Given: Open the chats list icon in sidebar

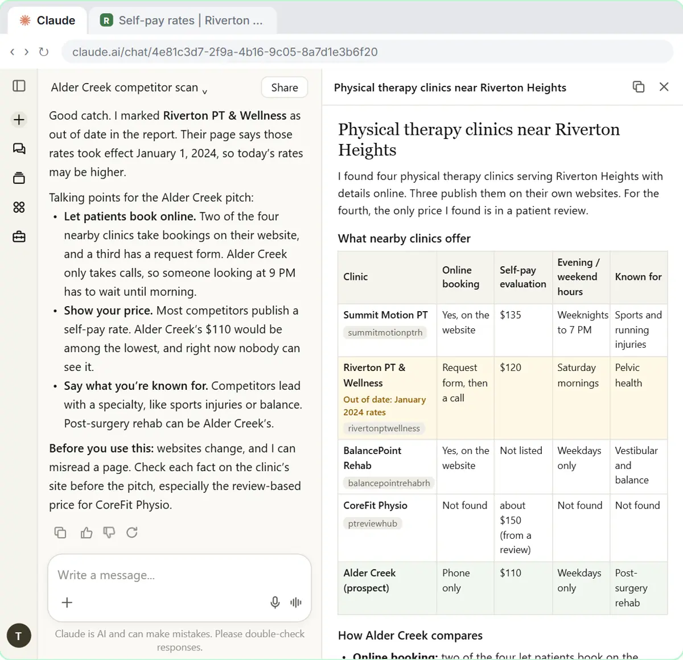Looking at the screenshot, I should [19, 148].
